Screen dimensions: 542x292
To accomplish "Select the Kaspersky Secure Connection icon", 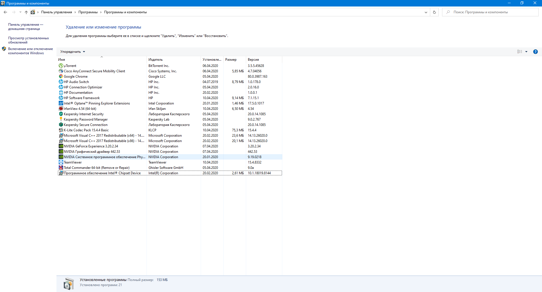I will [x=61, y=125].
